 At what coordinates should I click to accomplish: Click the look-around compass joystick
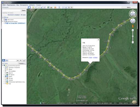133,14
